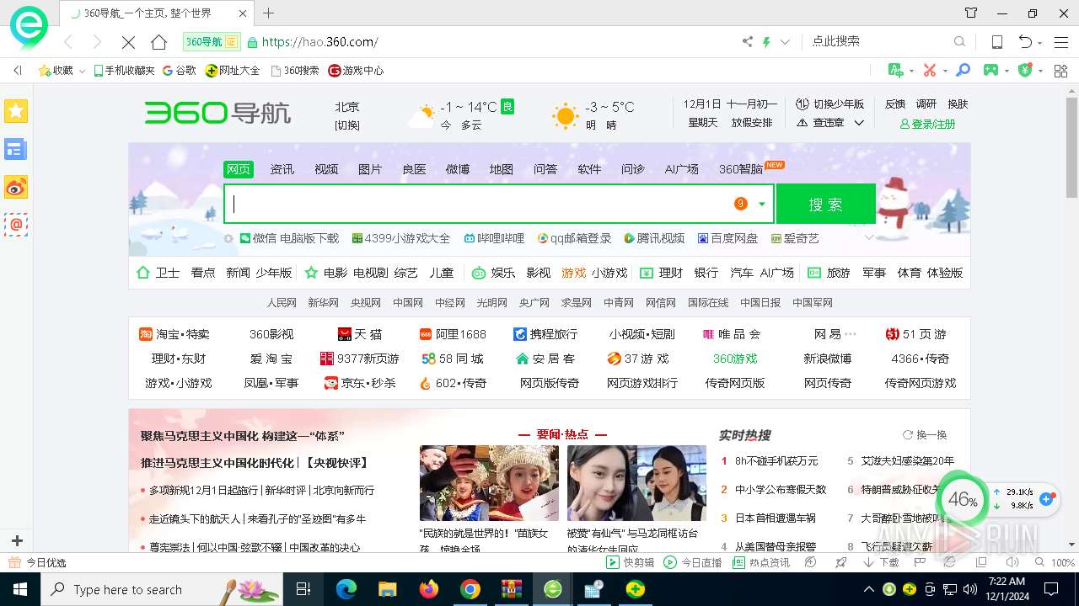This screenshot has width=1079, height=606.
Task: Click the green lightning speed mode icon
Action: 766,41
